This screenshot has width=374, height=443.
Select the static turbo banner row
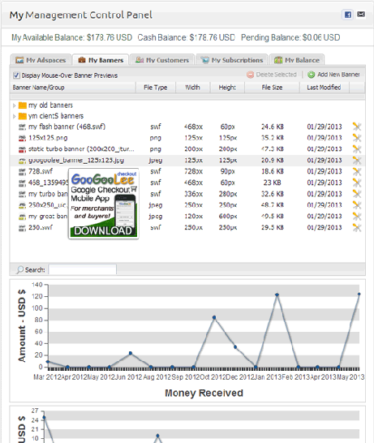tap(187, 149)
